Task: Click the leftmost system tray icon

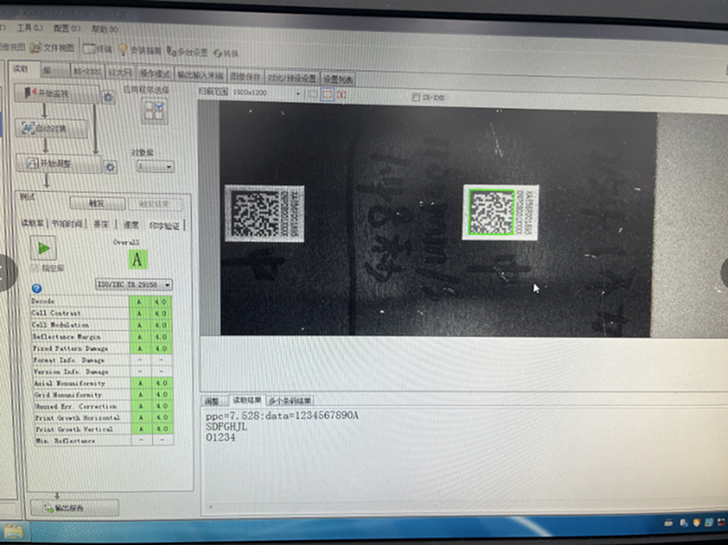Action: (x=669, y=523)
